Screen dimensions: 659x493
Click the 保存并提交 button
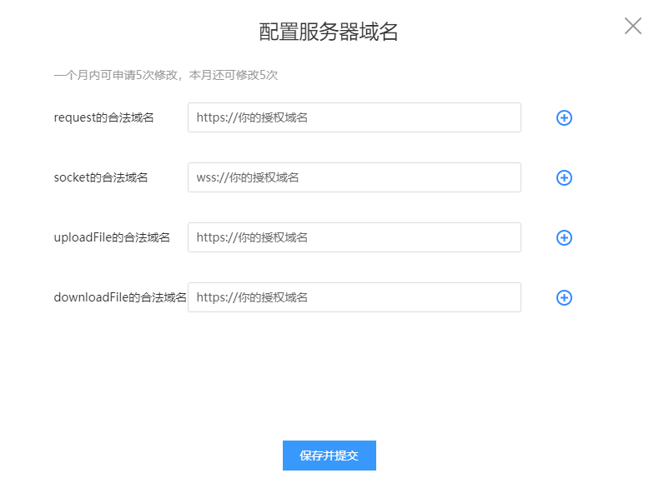pos(329,456)
